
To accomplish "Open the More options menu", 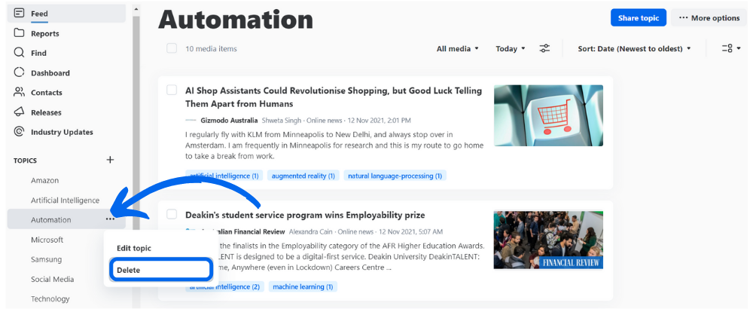I will click(x=709, y=18).
